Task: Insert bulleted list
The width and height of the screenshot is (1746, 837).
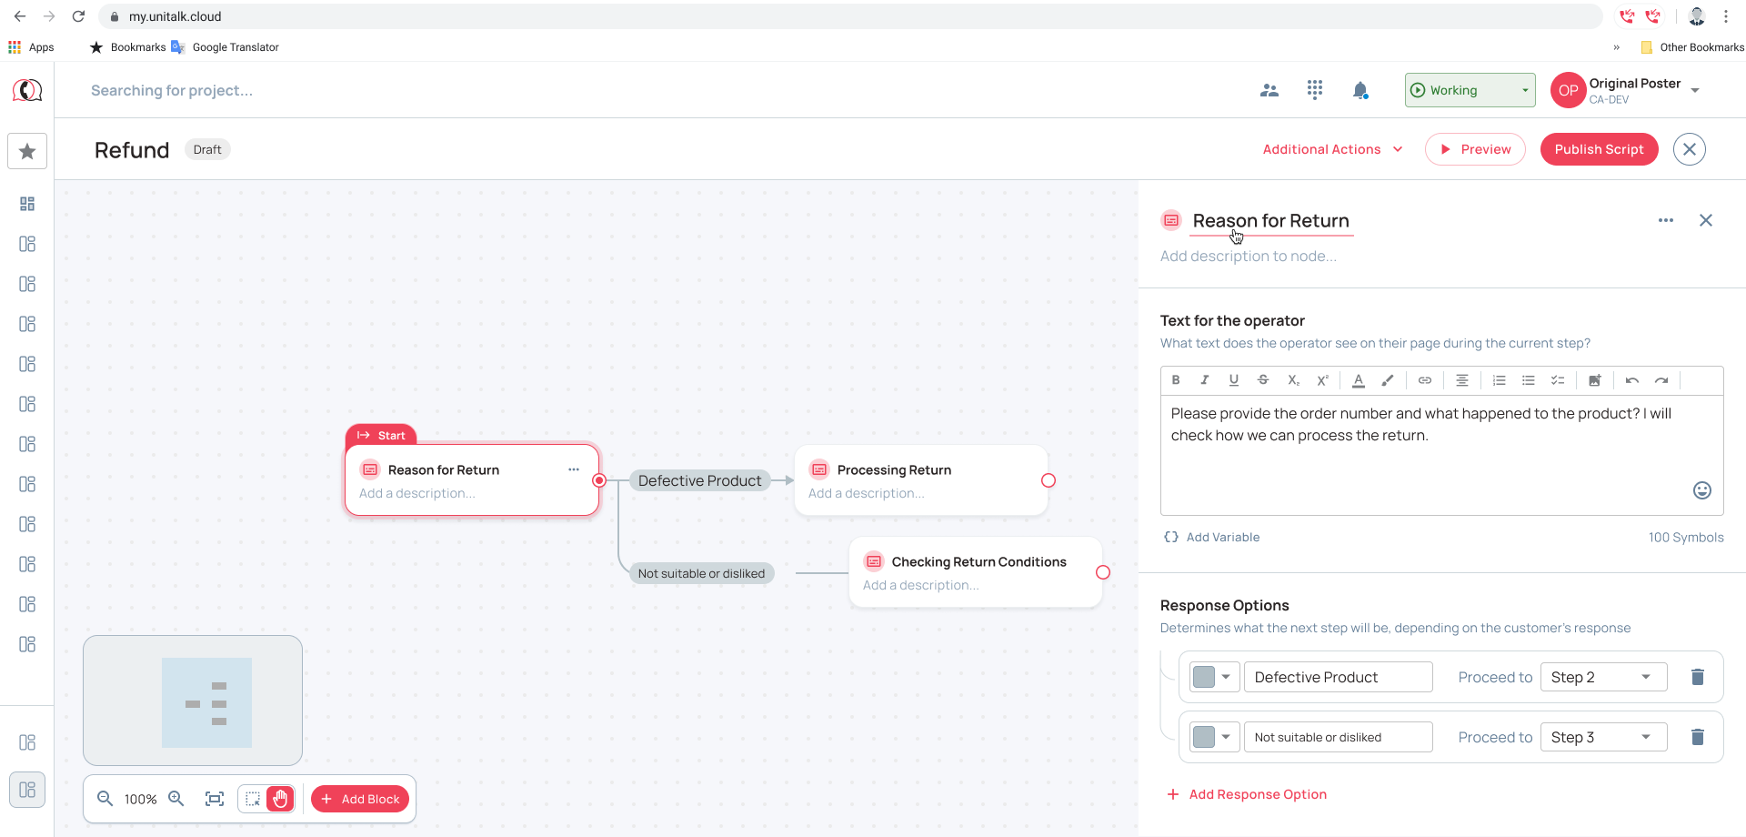Action: pyautogui.click(x=1529, y=380)
